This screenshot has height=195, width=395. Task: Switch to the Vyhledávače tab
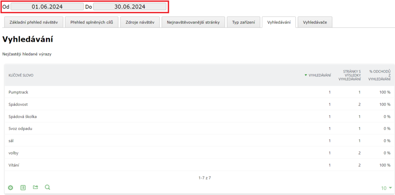(315, 22)
